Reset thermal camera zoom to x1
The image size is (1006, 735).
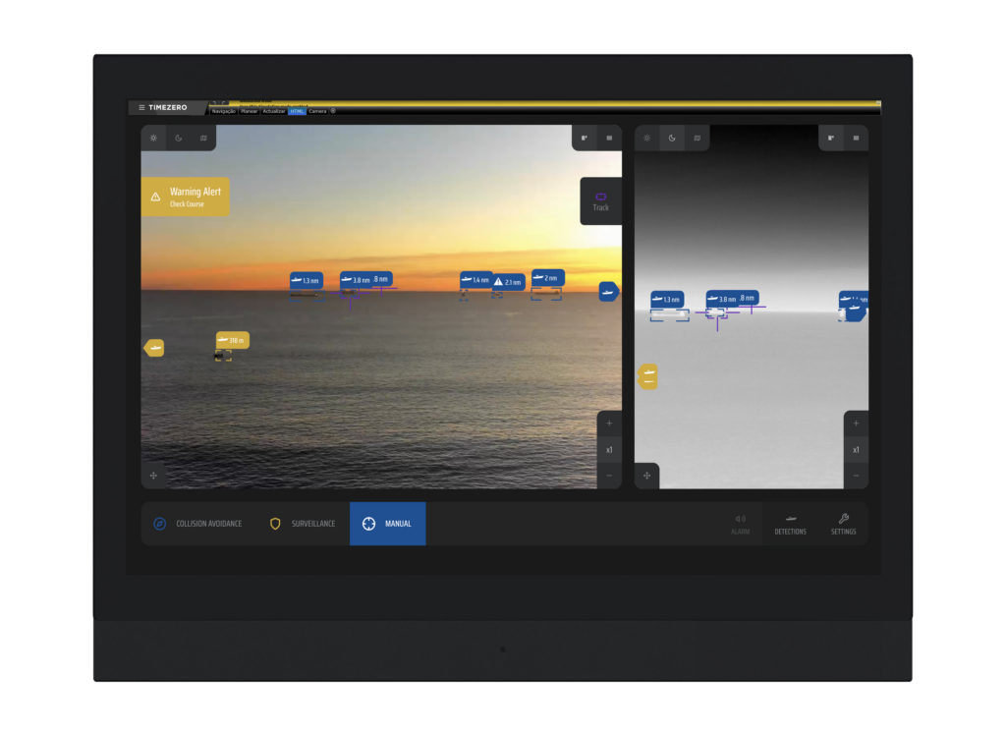(x=856, y=450)
